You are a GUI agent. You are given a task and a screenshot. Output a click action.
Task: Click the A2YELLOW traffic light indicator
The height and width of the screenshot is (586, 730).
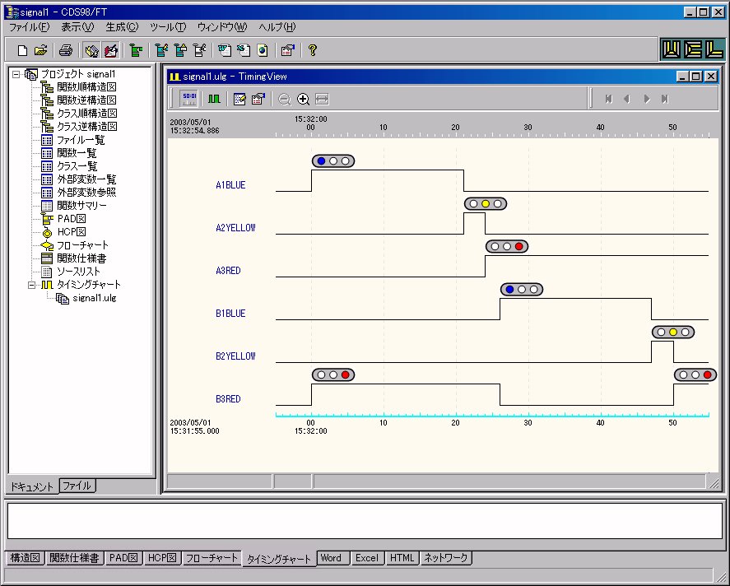pos(485,203)
